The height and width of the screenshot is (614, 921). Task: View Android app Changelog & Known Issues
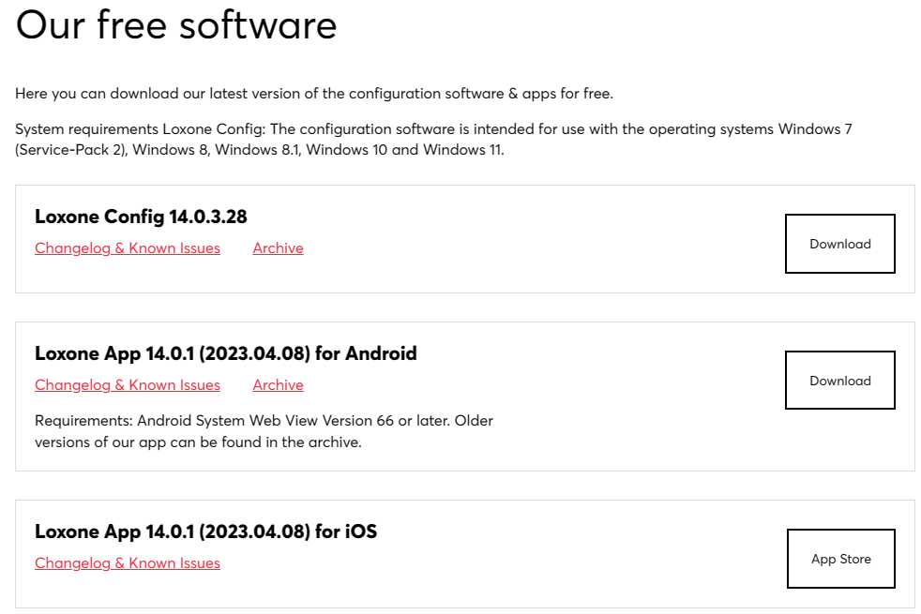click(x=128, y=385)
